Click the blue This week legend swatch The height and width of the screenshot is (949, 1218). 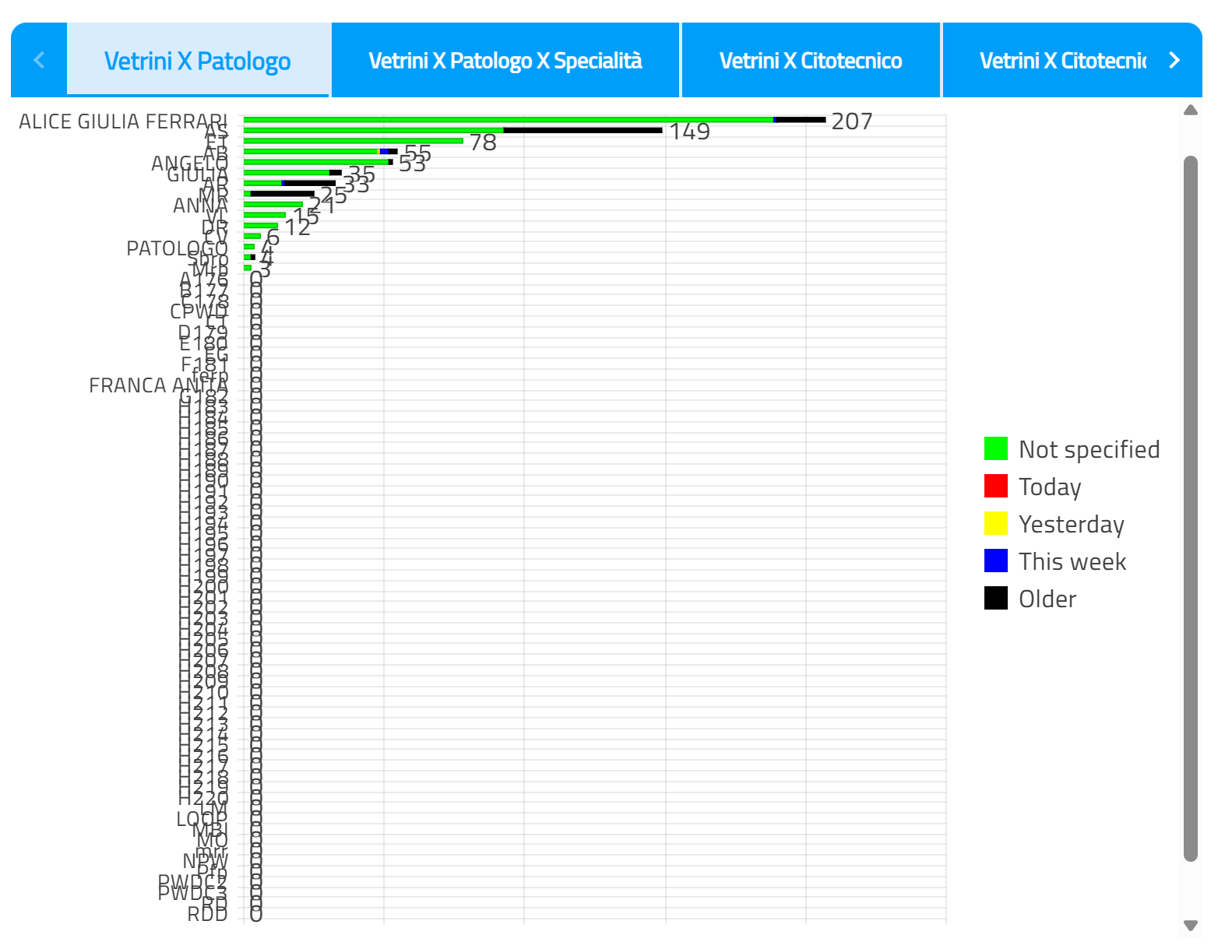click(x=996, y=561)
